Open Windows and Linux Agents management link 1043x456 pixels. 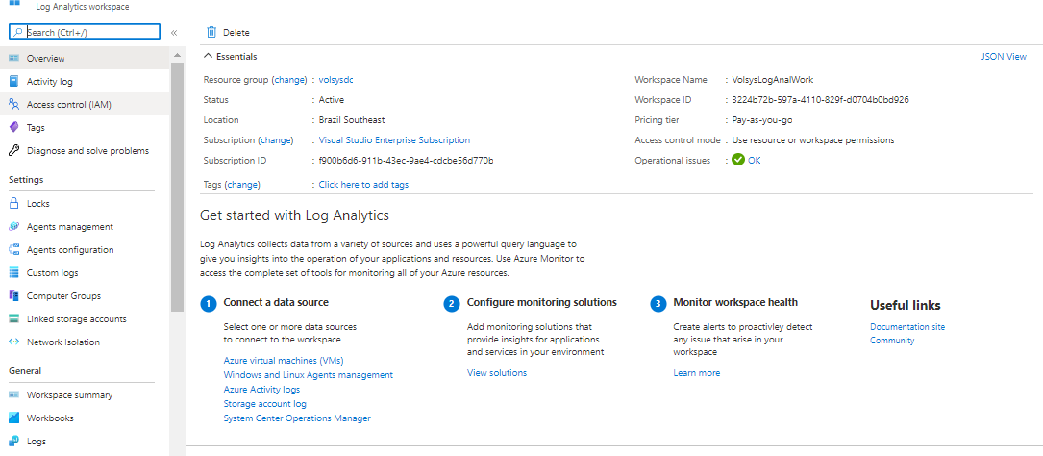point(308,375)
